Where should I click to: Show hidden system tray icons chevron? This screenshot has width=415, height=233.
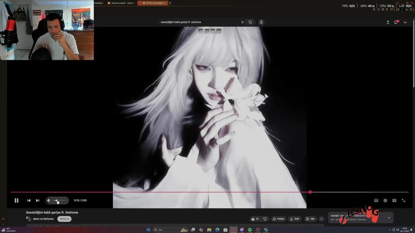pos(390,230)
